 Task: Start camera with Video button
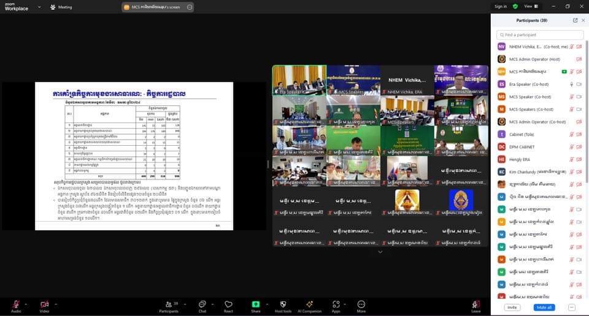click(44, 306)
